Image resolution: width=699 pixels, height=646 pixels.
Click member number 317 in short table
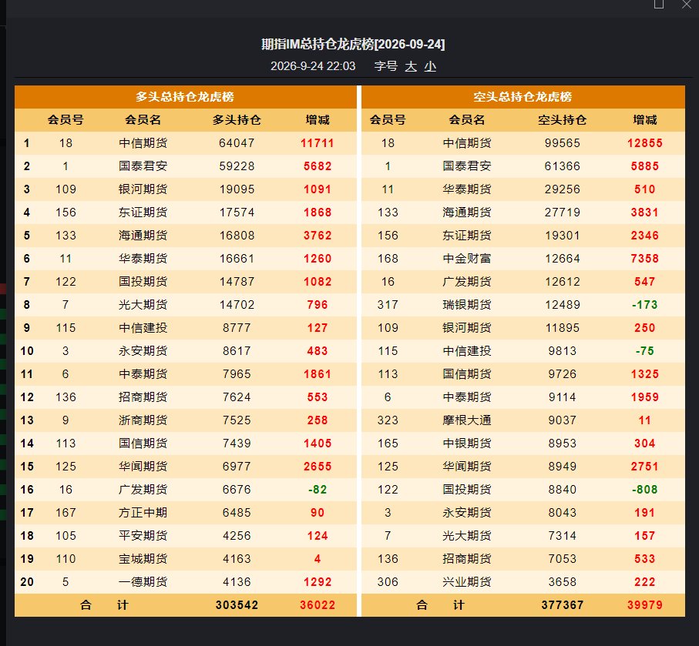[x=388, y=305]
